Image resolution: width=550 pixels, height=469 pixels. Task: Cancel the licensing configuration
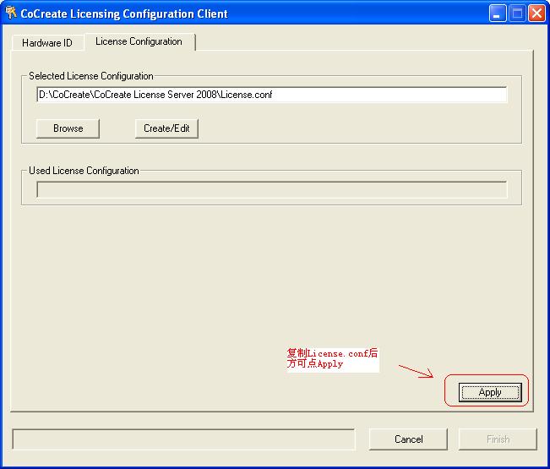click(x=408, y=439)
